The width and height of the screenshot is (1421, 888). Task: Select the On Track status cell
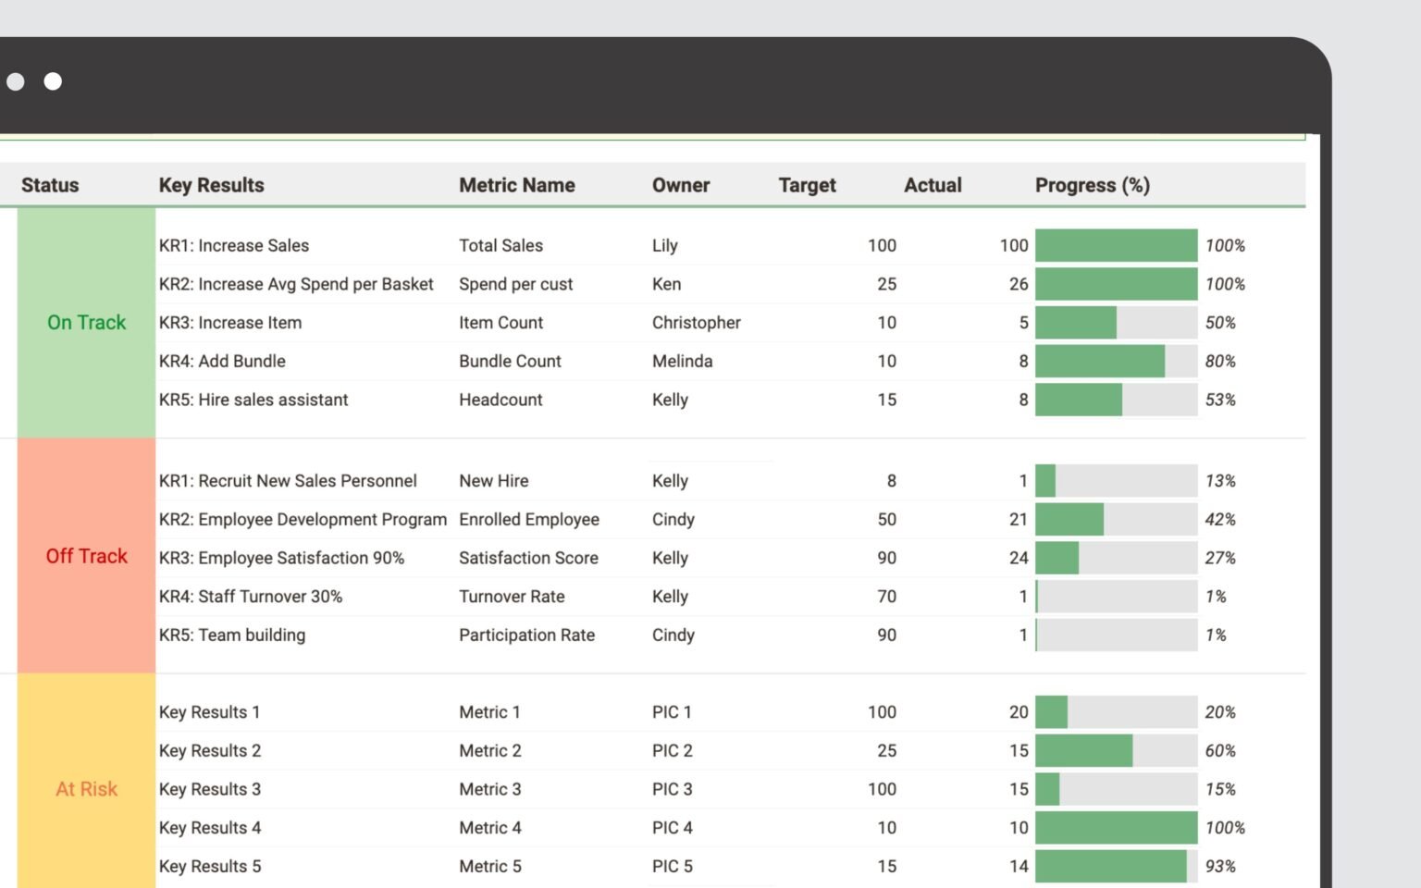point(87,323)
